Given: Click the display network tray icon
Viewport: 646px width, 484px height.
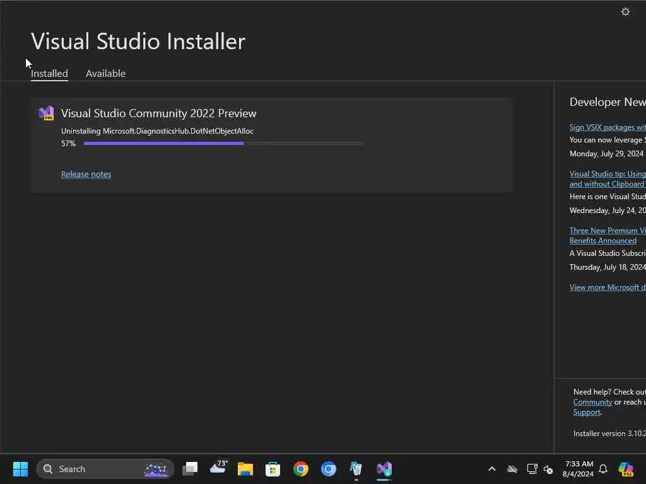Looking at the screenshot, I should point(532,469).
